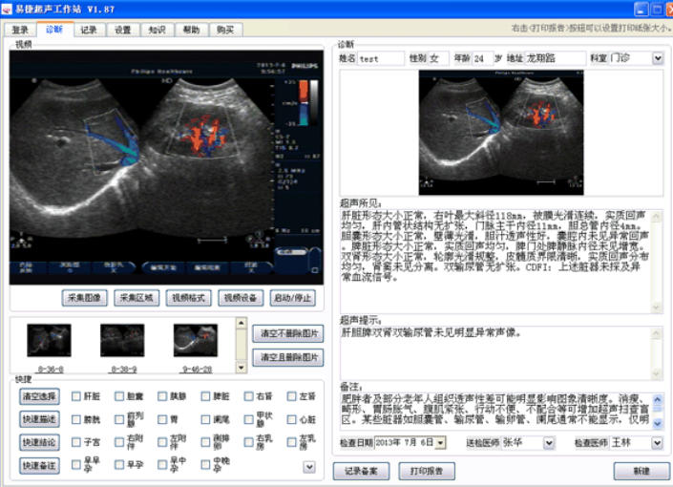Click the 年龄 age input field
This screenshot has height=487, width=673.
483,58
